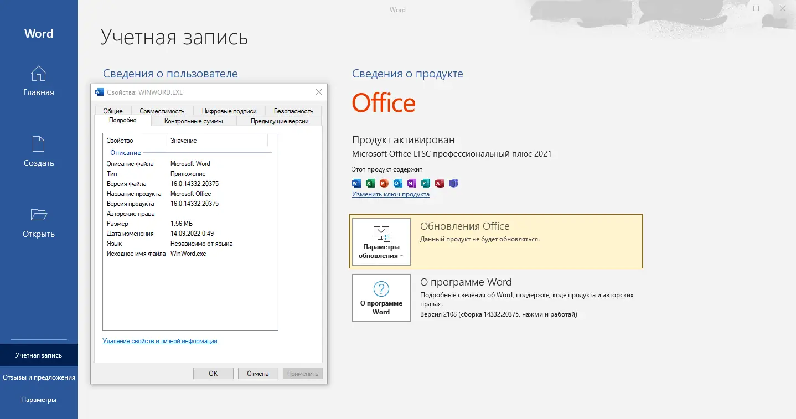Open the Access icon

coord(440,183)
